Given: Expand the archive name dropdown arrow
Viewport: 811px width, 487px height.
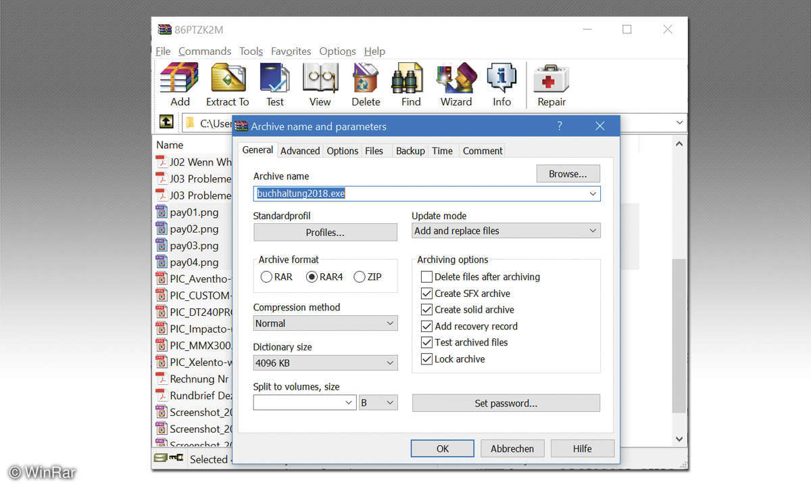Looking at the screenshot, I should click(593, 193).
